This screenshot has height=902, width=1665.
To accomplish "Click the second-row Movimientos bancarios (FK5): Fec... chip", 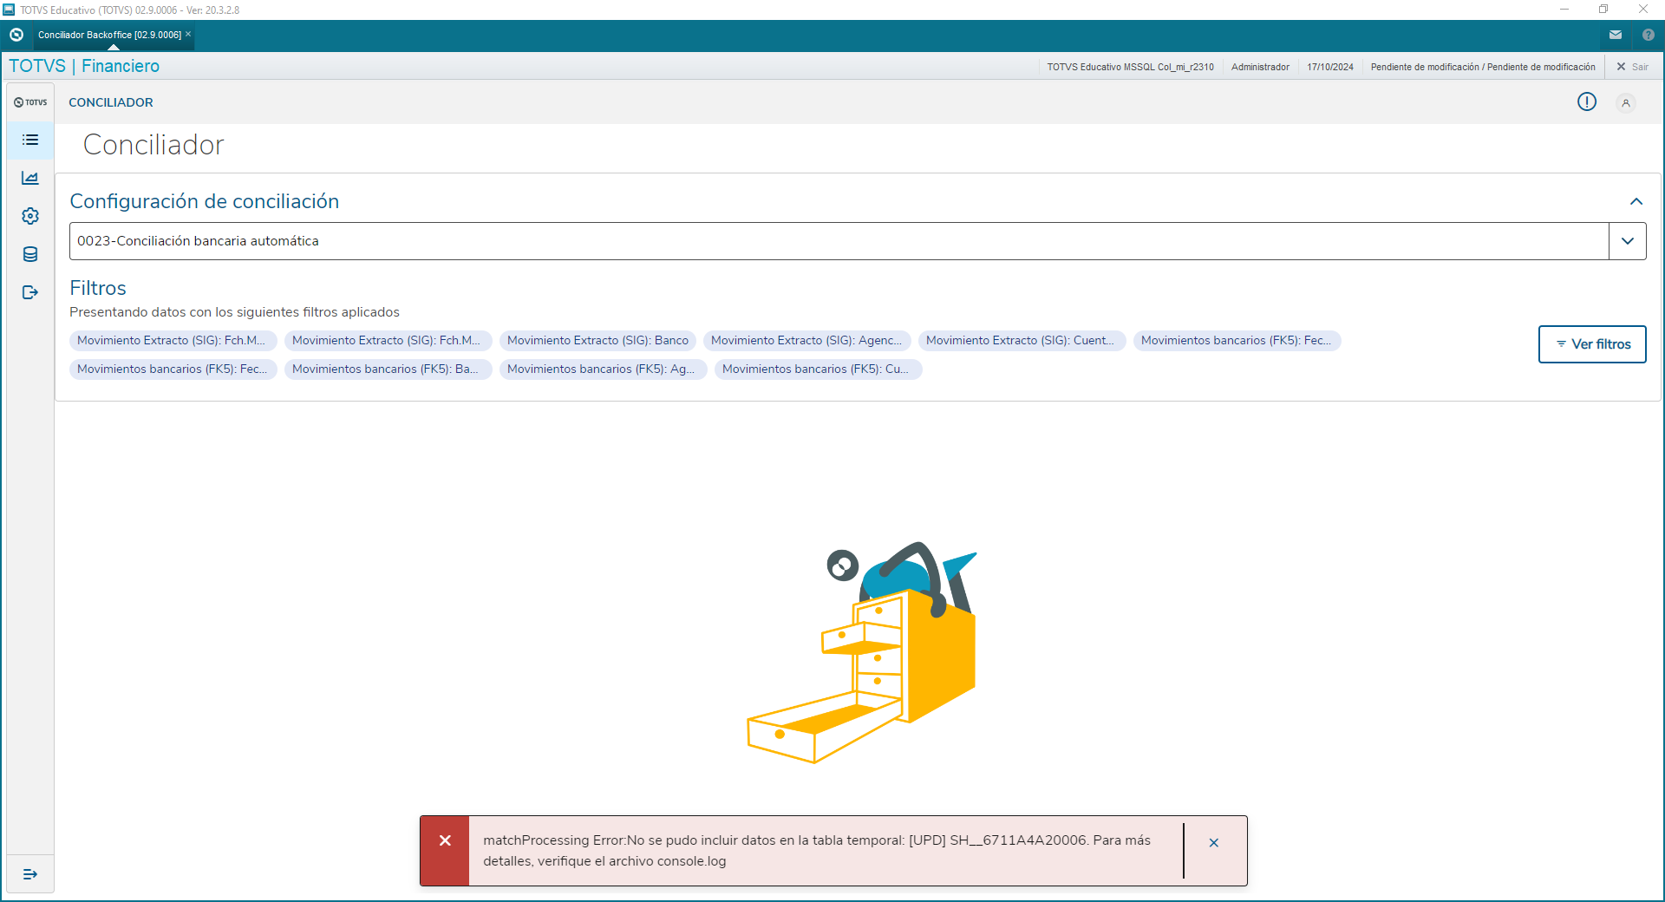I will 173,369.
